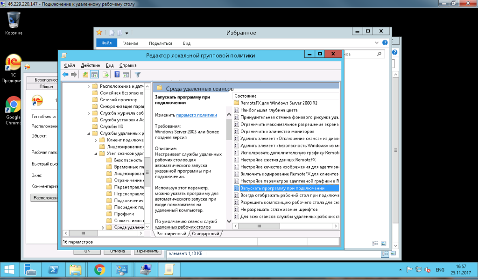
Task: Click the network tray icon
Action: click(x=419, y=270)
